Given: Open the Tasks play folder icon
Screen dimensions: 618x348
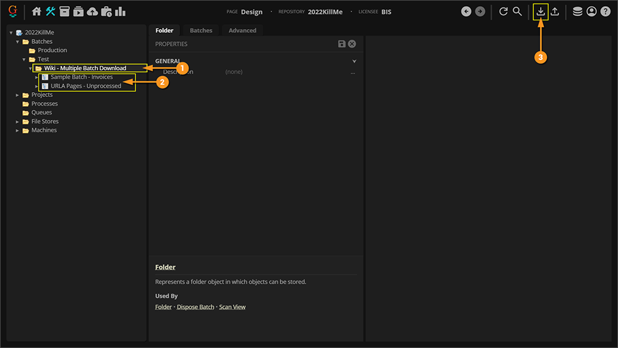Looking at the screenshot, I should (x=78, y=11).
